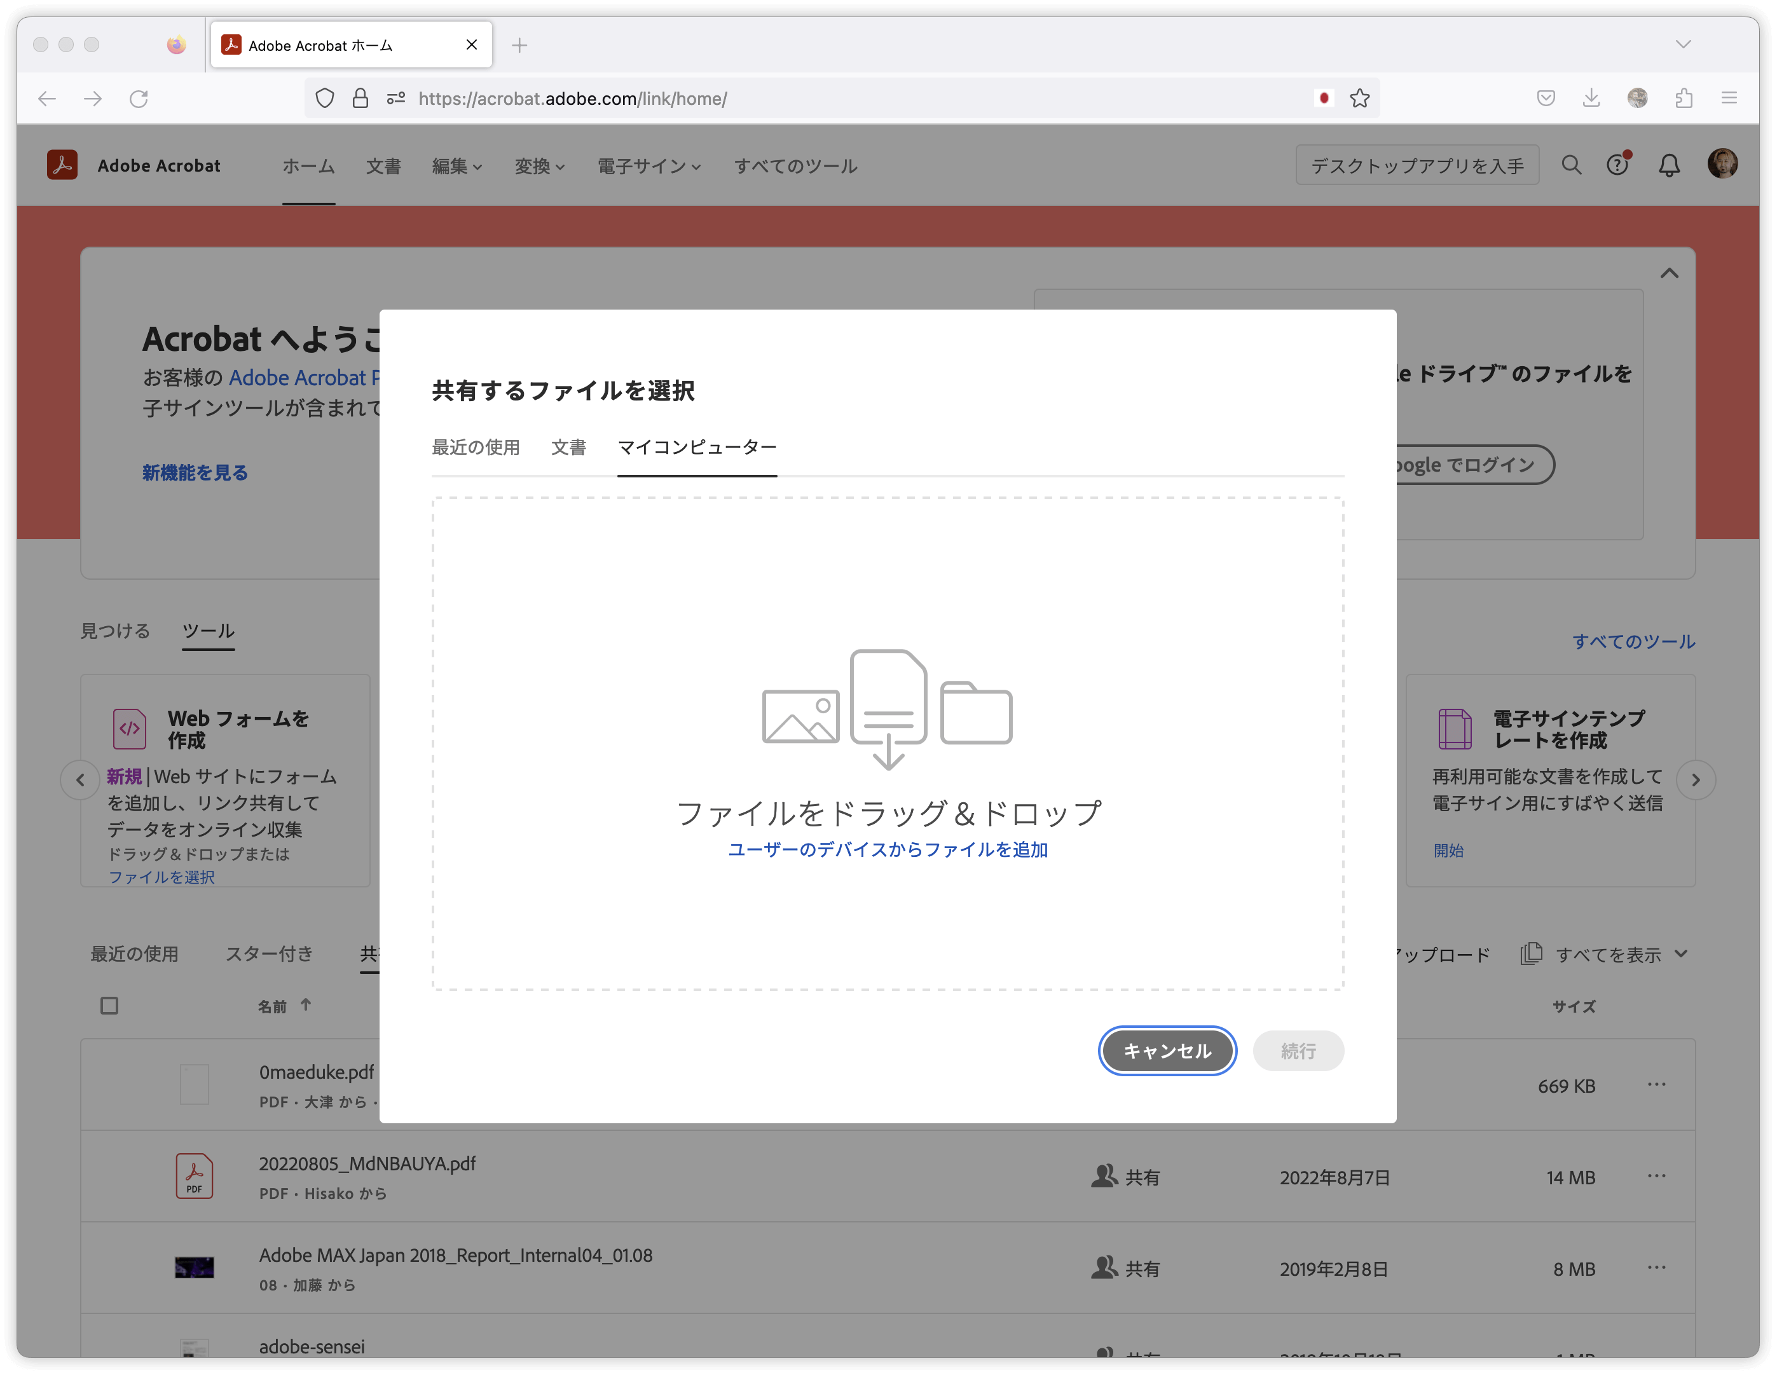Click the Web フォームを作成 code icon

129,728
